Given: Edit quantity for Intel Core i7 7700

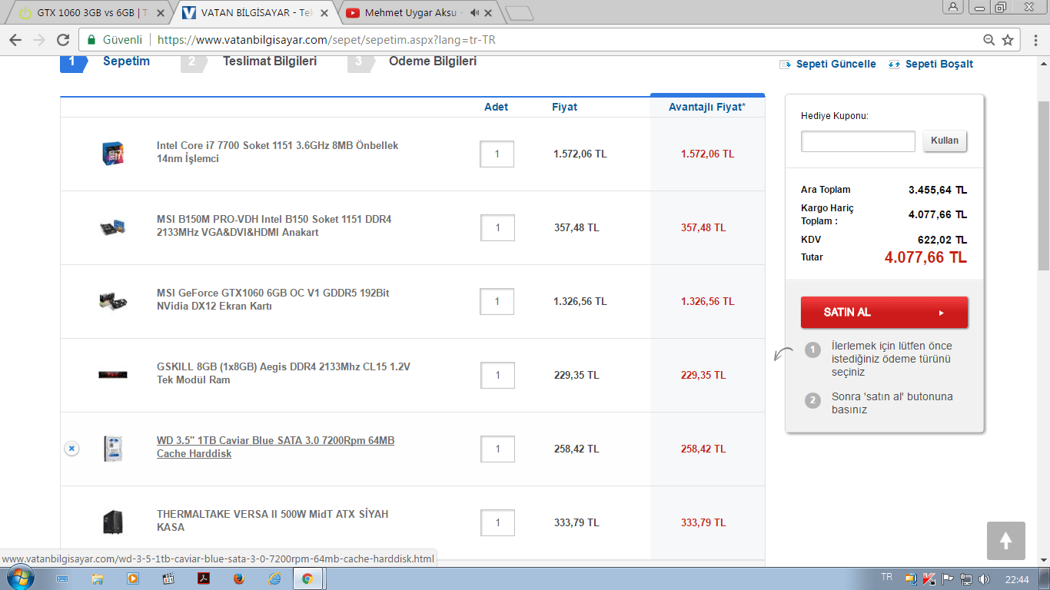Looking at the screenshot, I should click(x=497, y=154).
